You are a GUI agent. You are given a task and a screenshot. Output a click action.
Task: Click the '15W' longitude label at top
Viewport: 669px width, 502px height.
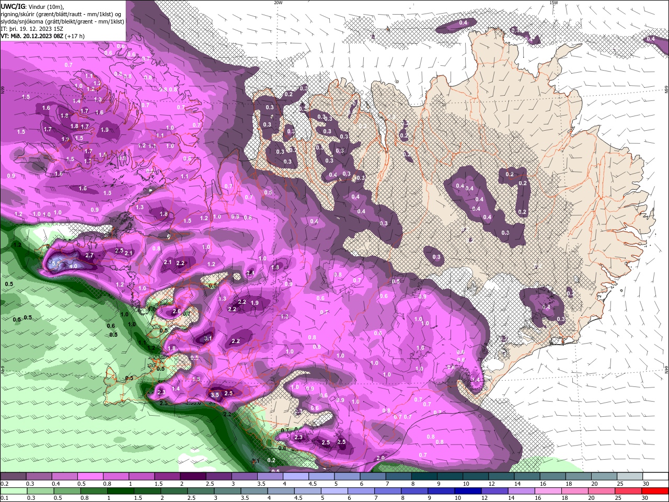[553, 2]
